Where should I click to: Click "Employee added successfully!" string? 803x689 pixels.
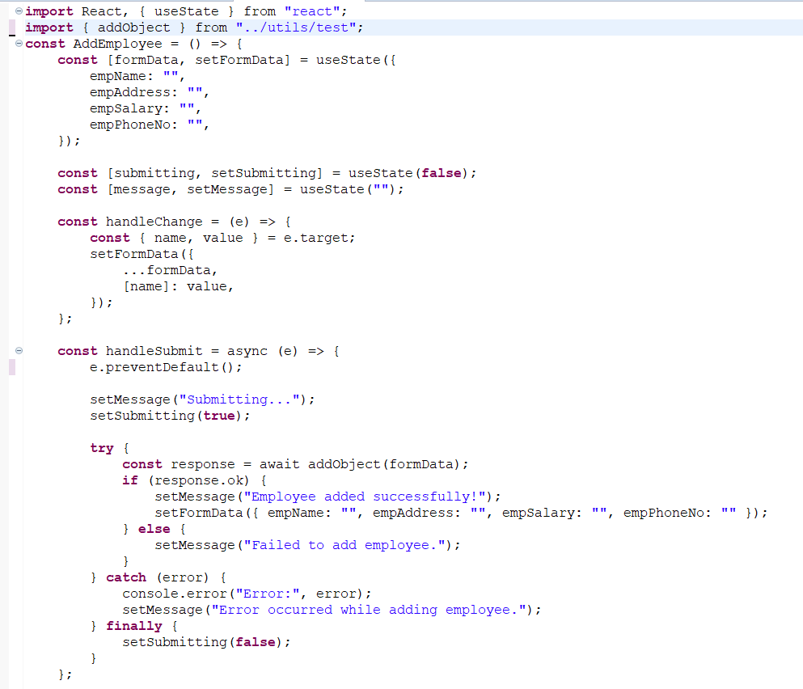pos(364,497)
